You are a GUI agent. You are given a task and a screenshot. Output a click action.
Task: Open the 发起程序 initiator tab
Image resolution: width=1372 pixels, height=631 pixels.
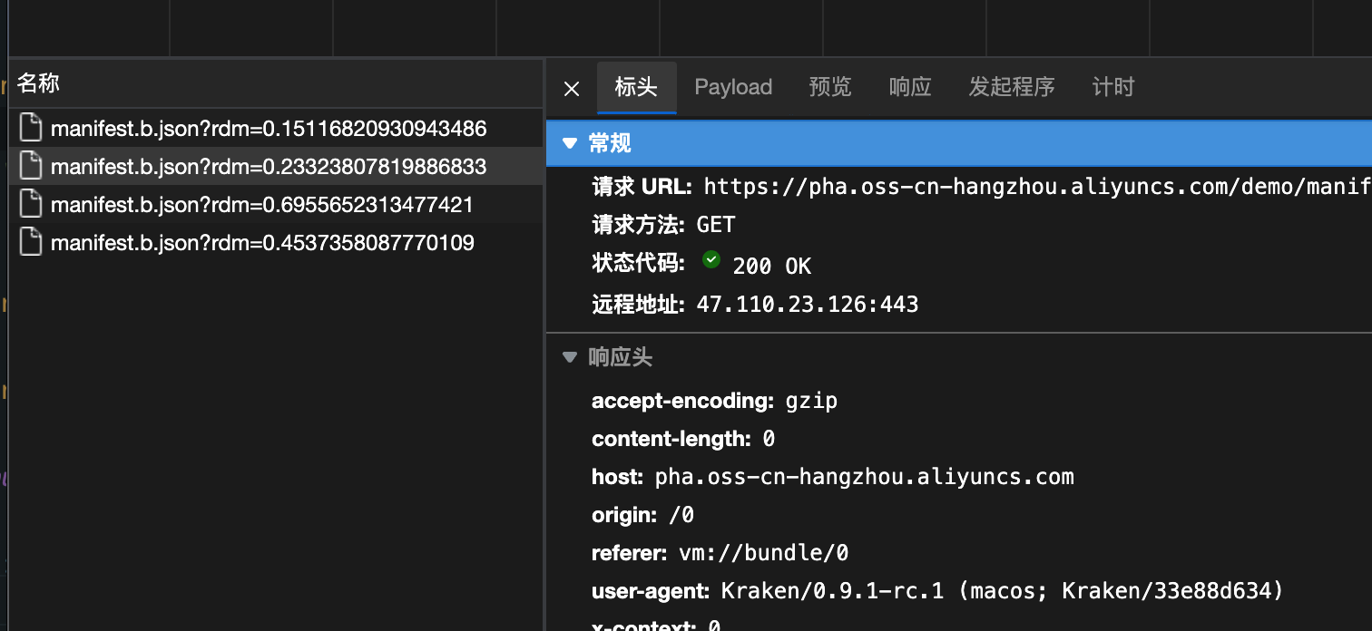point(1011,86)
